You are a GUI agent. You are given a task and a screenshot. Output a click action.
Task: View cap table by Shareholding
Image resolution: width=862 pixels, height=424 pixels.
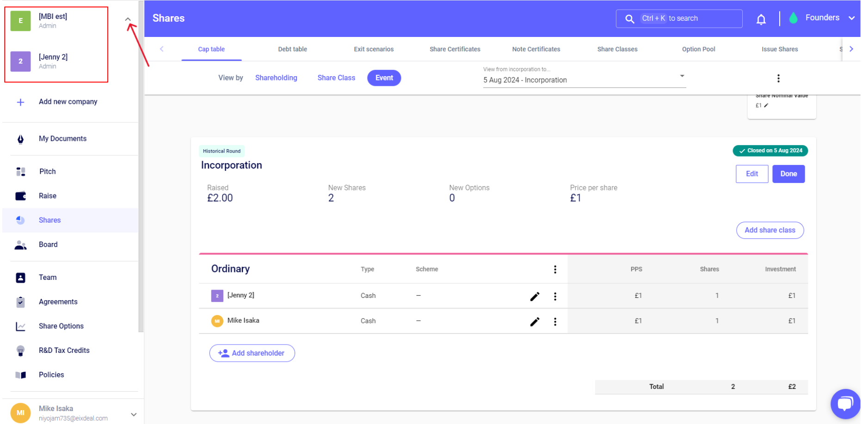[x=276, y=78]
